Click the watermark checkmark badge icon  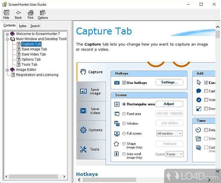coord(199,100)
